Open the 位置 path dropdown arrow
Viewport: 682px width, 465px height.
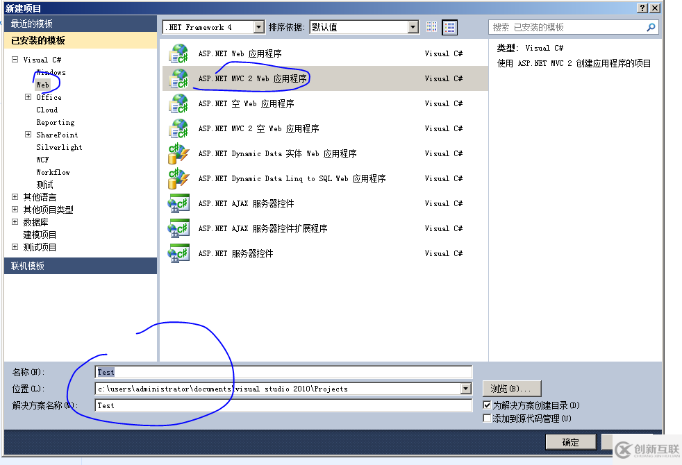tap(466, 389)
